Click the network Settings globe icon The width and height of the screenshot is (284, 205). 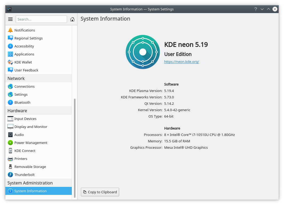pos(10,94)
